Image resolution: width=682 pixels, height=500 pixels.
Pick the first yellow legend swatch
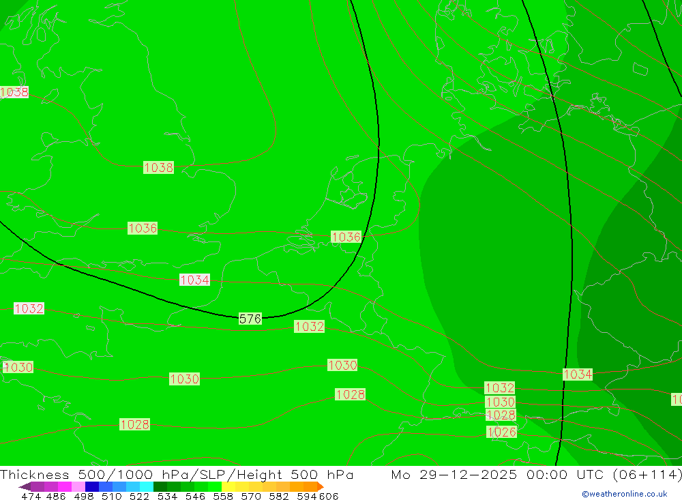pyautogui.click(x=228, y=486)
